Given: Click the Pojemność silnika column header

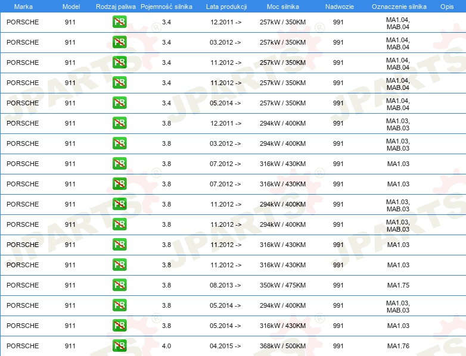Looking at the screenshot, I should click(166, 7).
